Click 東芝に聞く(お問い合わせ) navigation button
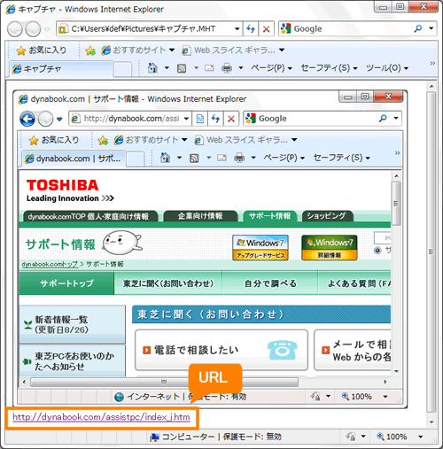 pos(168,283)
